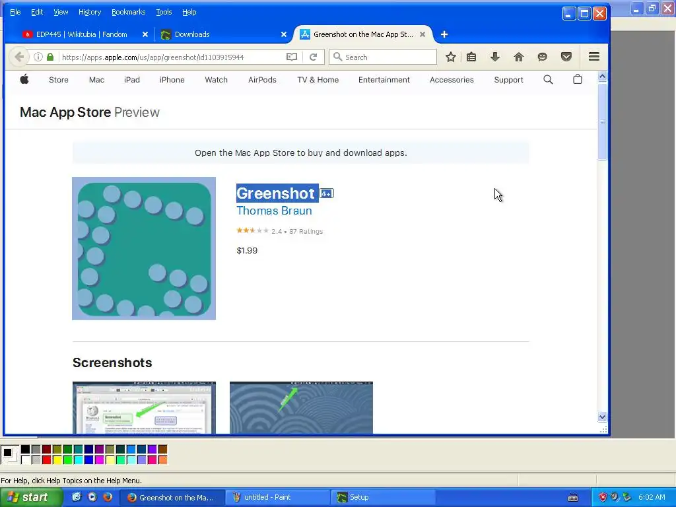Go to Firefox Home with house icon
Image resolution: width=676 pixels, height=507 pixels.
tap(519, 57)
